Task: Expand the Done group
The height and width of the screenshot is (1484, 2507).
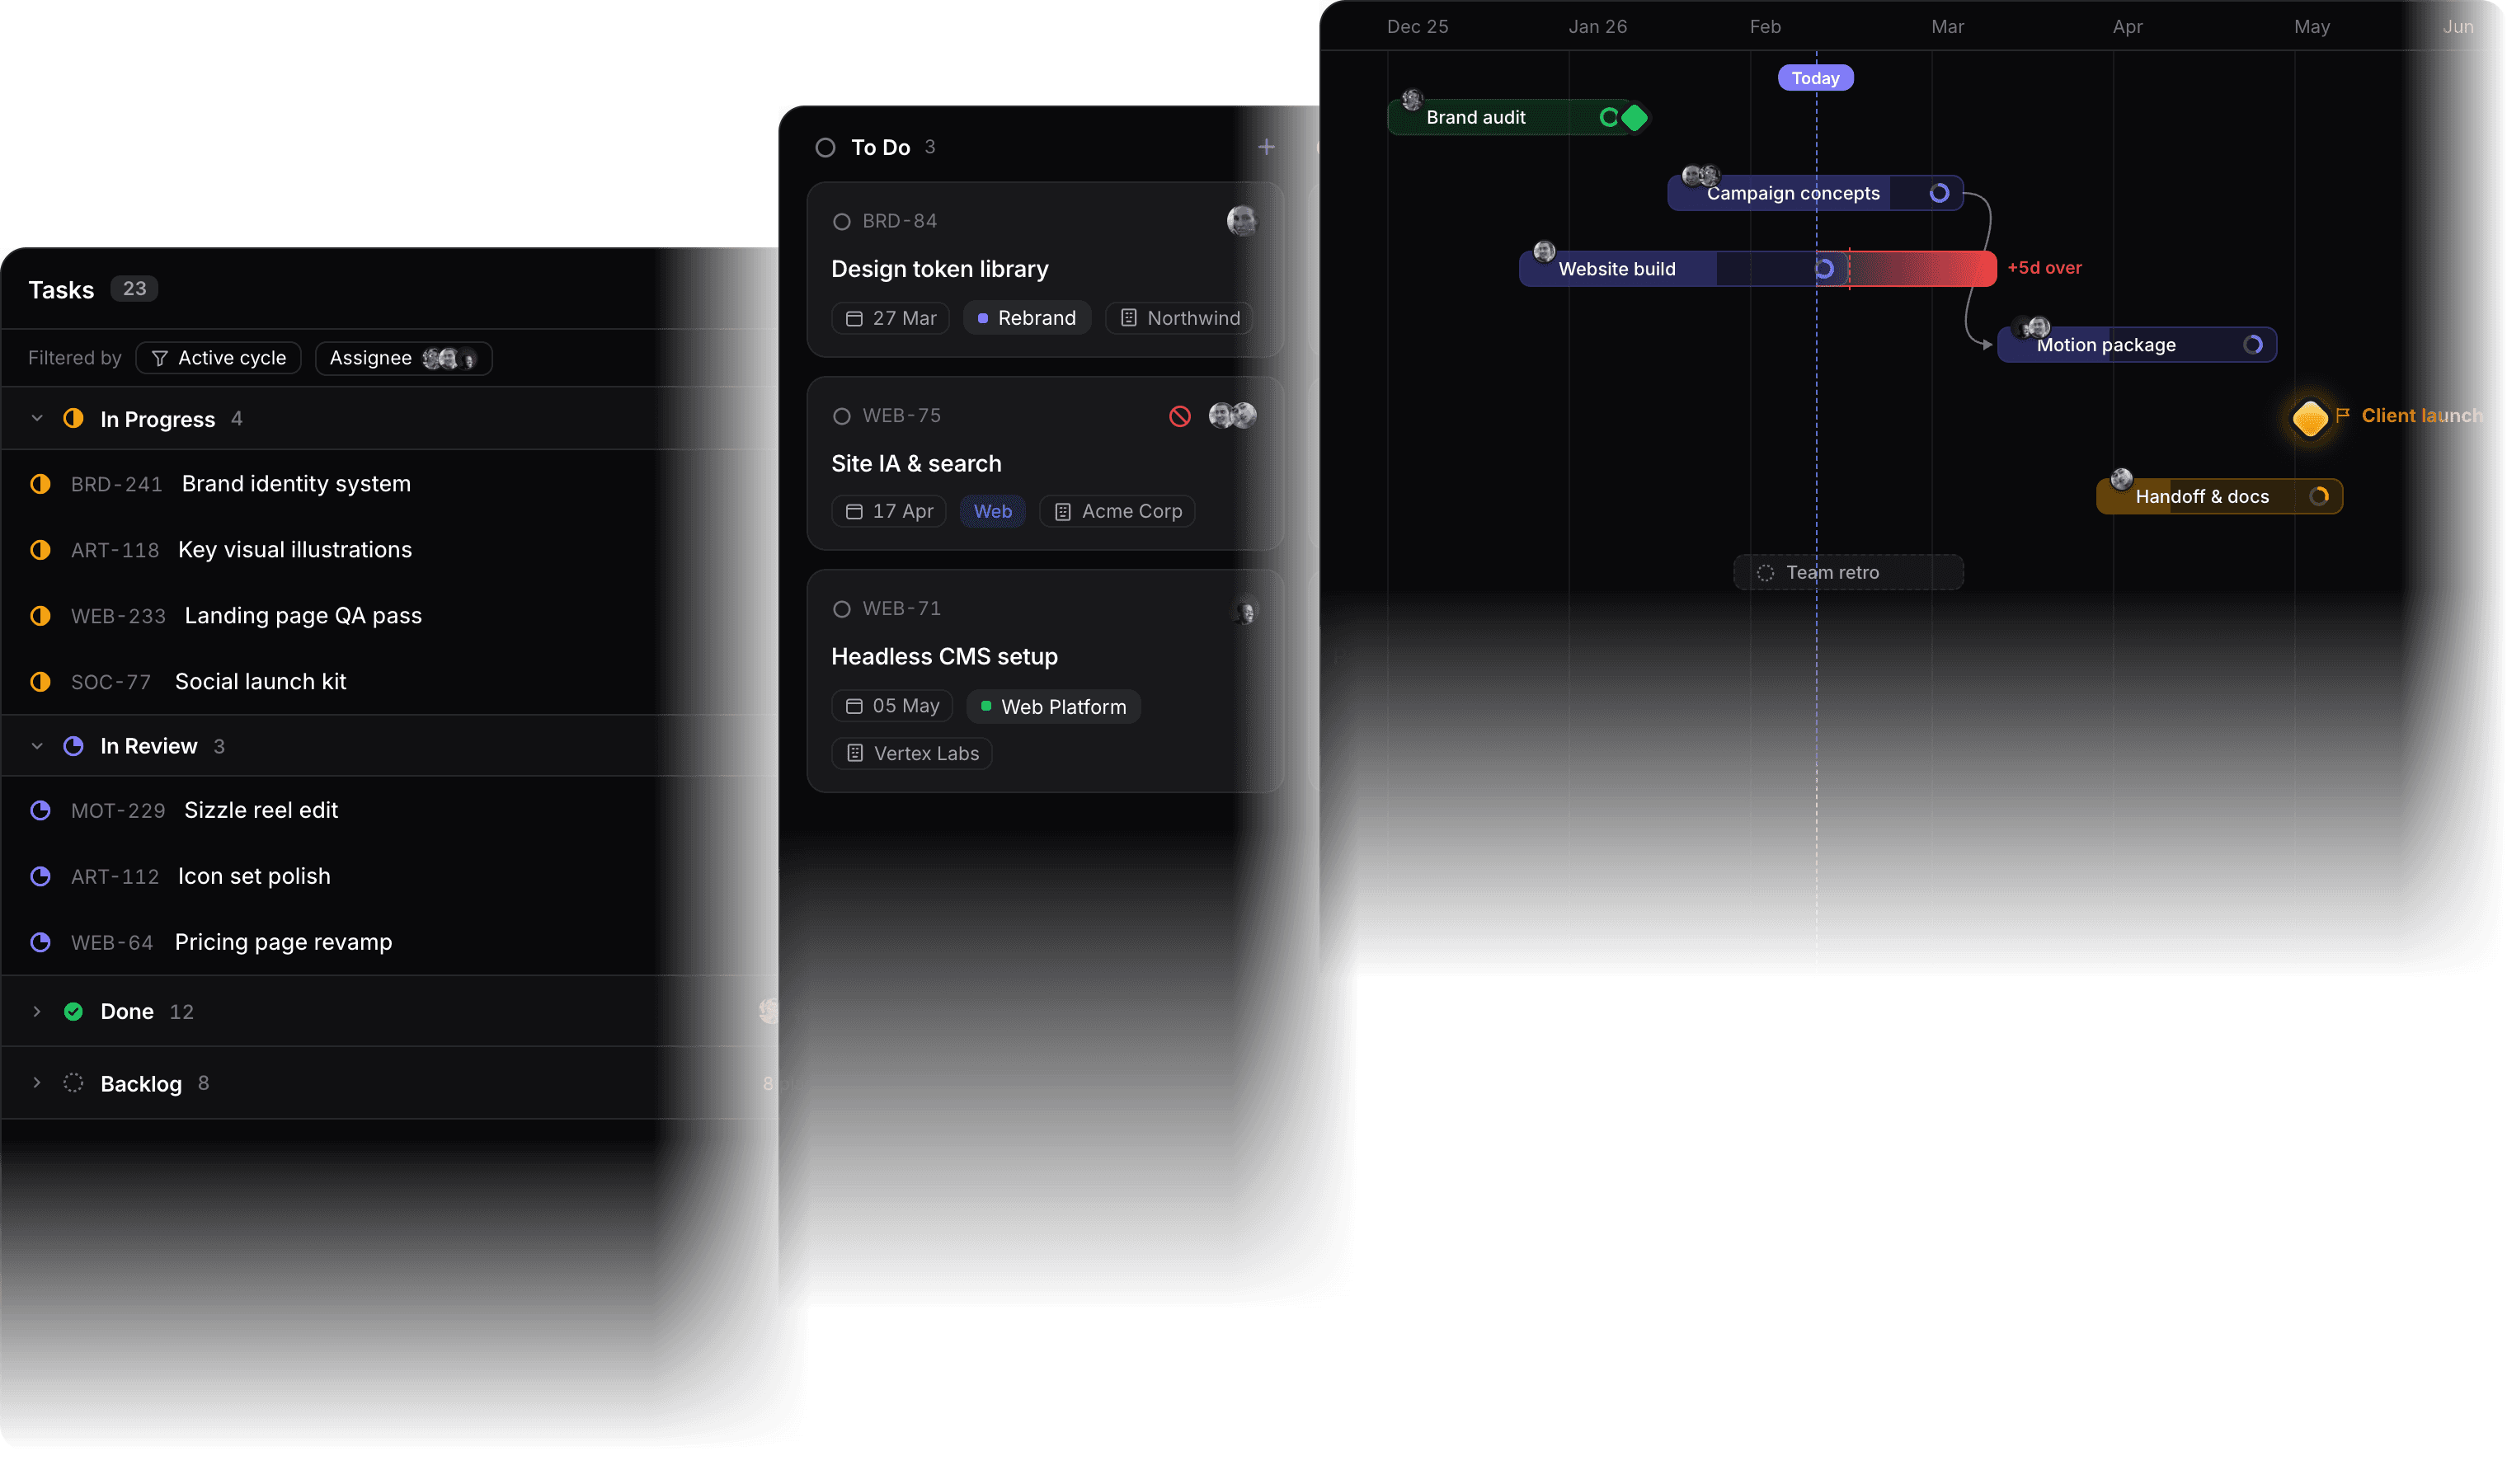Action: (x=37, y=1011)
